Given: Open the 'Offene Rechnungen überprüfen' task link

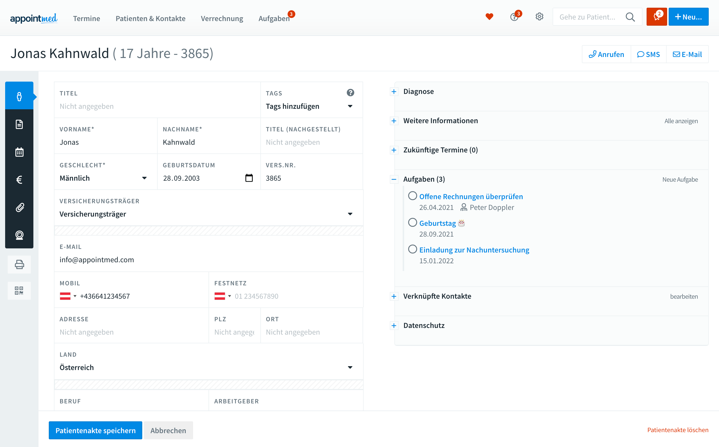Looking at the screenshot, I should coord(471,197).
